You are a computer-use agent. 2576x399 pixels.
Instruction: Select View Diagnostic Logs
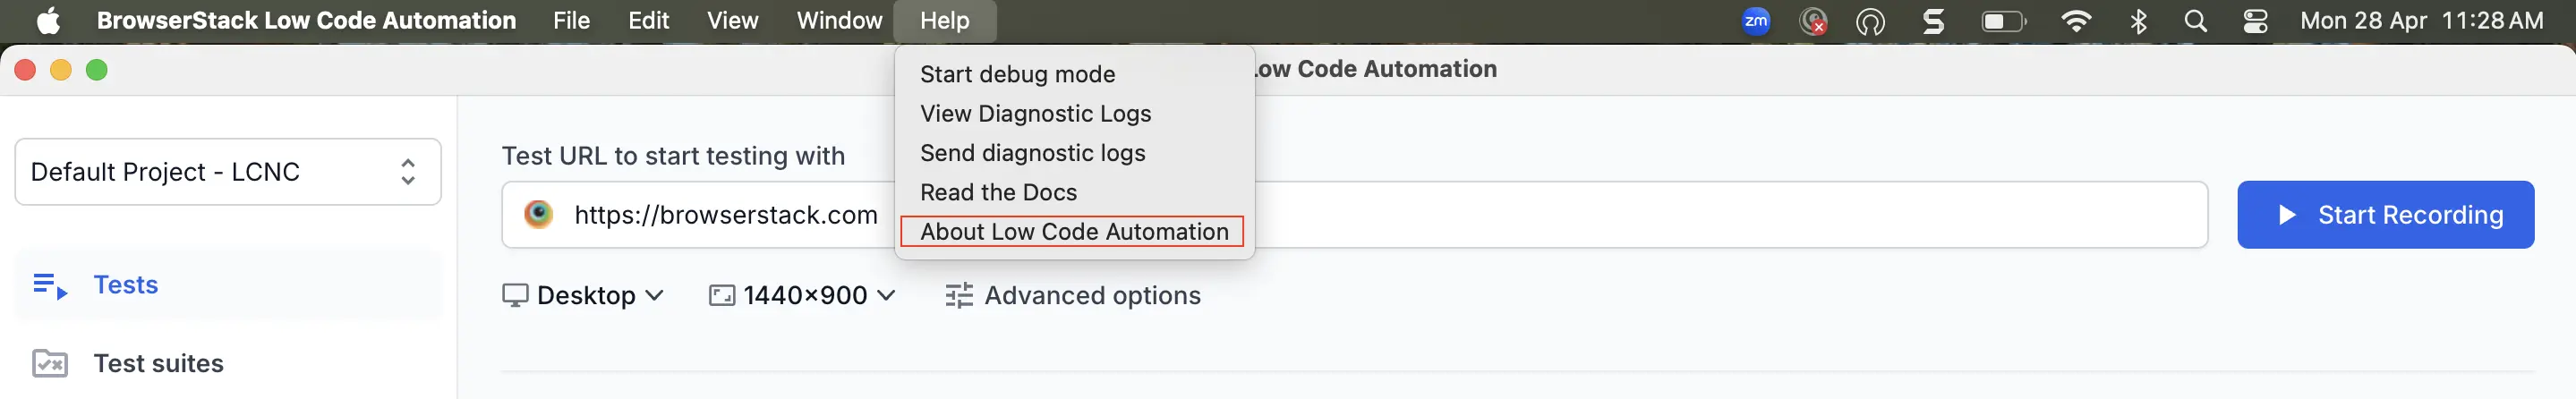point(1035,114)
